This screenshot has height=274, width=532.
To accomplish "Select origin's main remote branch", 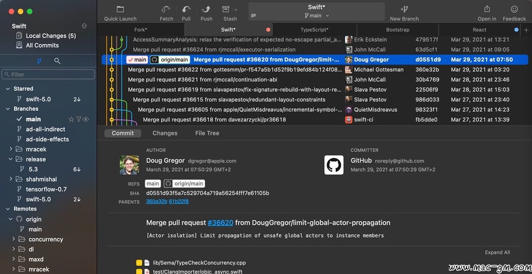I will (x=35, y=229).
